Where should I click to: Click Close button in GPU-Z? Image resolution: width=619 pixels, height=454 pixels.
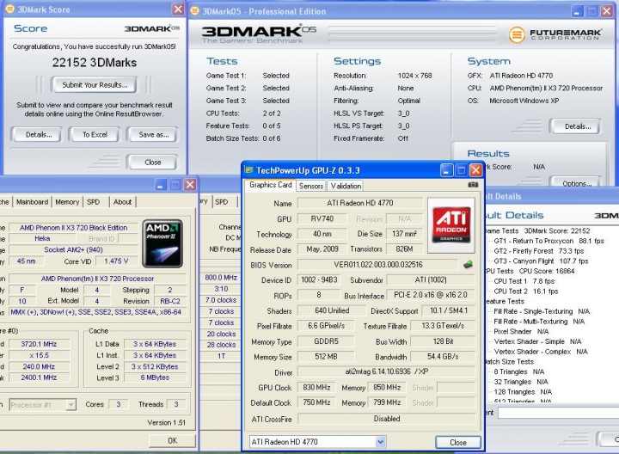(x=458, y=443)
